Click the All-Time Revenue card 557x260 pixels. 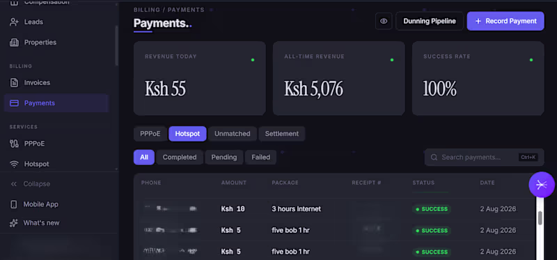(339, 78)
